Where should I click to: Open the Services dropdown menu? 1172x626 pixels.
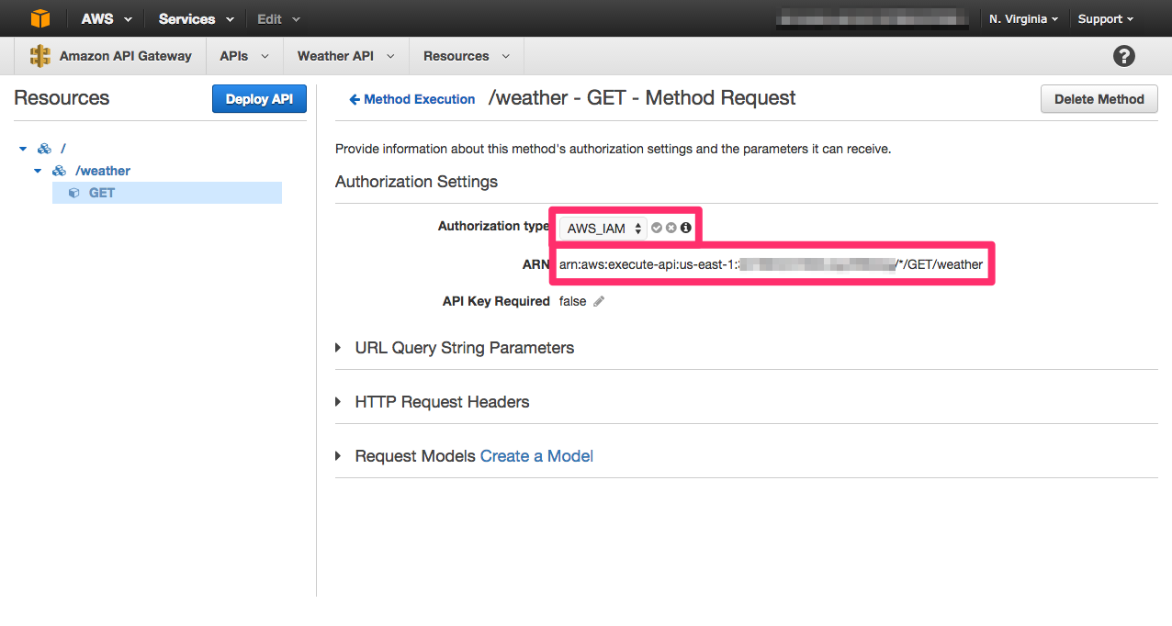pos(196,18)
